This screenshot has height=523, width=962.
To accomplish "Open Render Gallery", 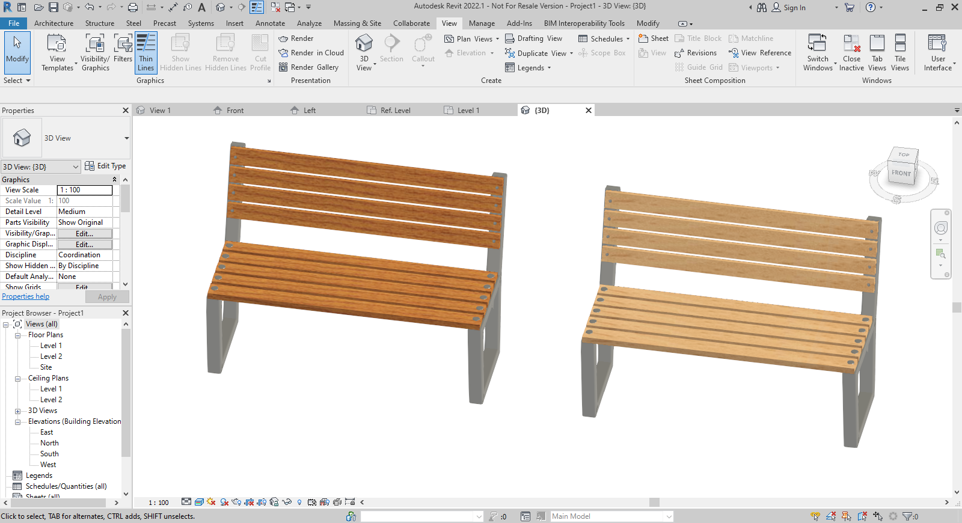I will click(x=308, y=67).
